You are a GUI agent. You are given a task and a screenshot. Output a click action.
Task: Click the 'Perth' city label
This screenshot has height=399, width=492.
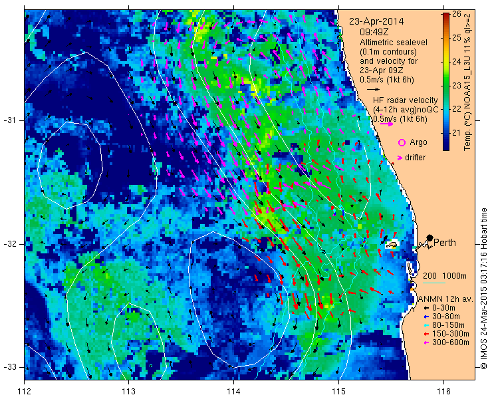445,243
